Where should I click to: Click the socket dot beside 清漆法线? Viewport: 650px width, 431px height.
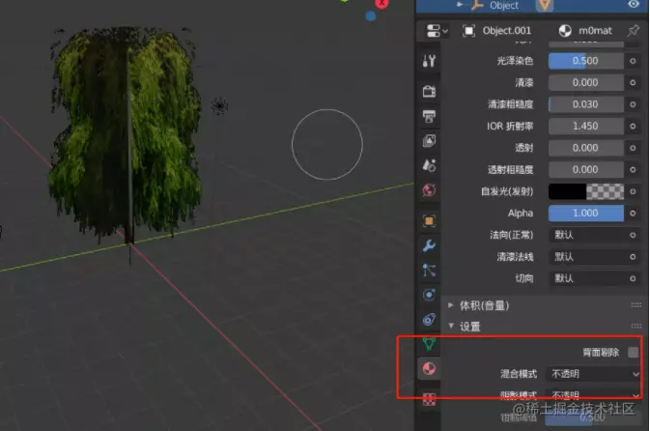633,257
